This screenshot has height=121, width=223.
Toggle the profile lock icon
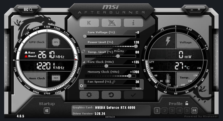click(187, 103)
